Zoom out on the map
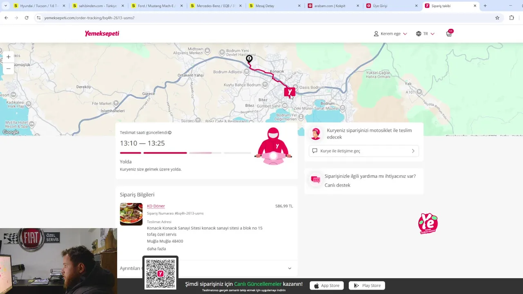 (x=8, y=69)
